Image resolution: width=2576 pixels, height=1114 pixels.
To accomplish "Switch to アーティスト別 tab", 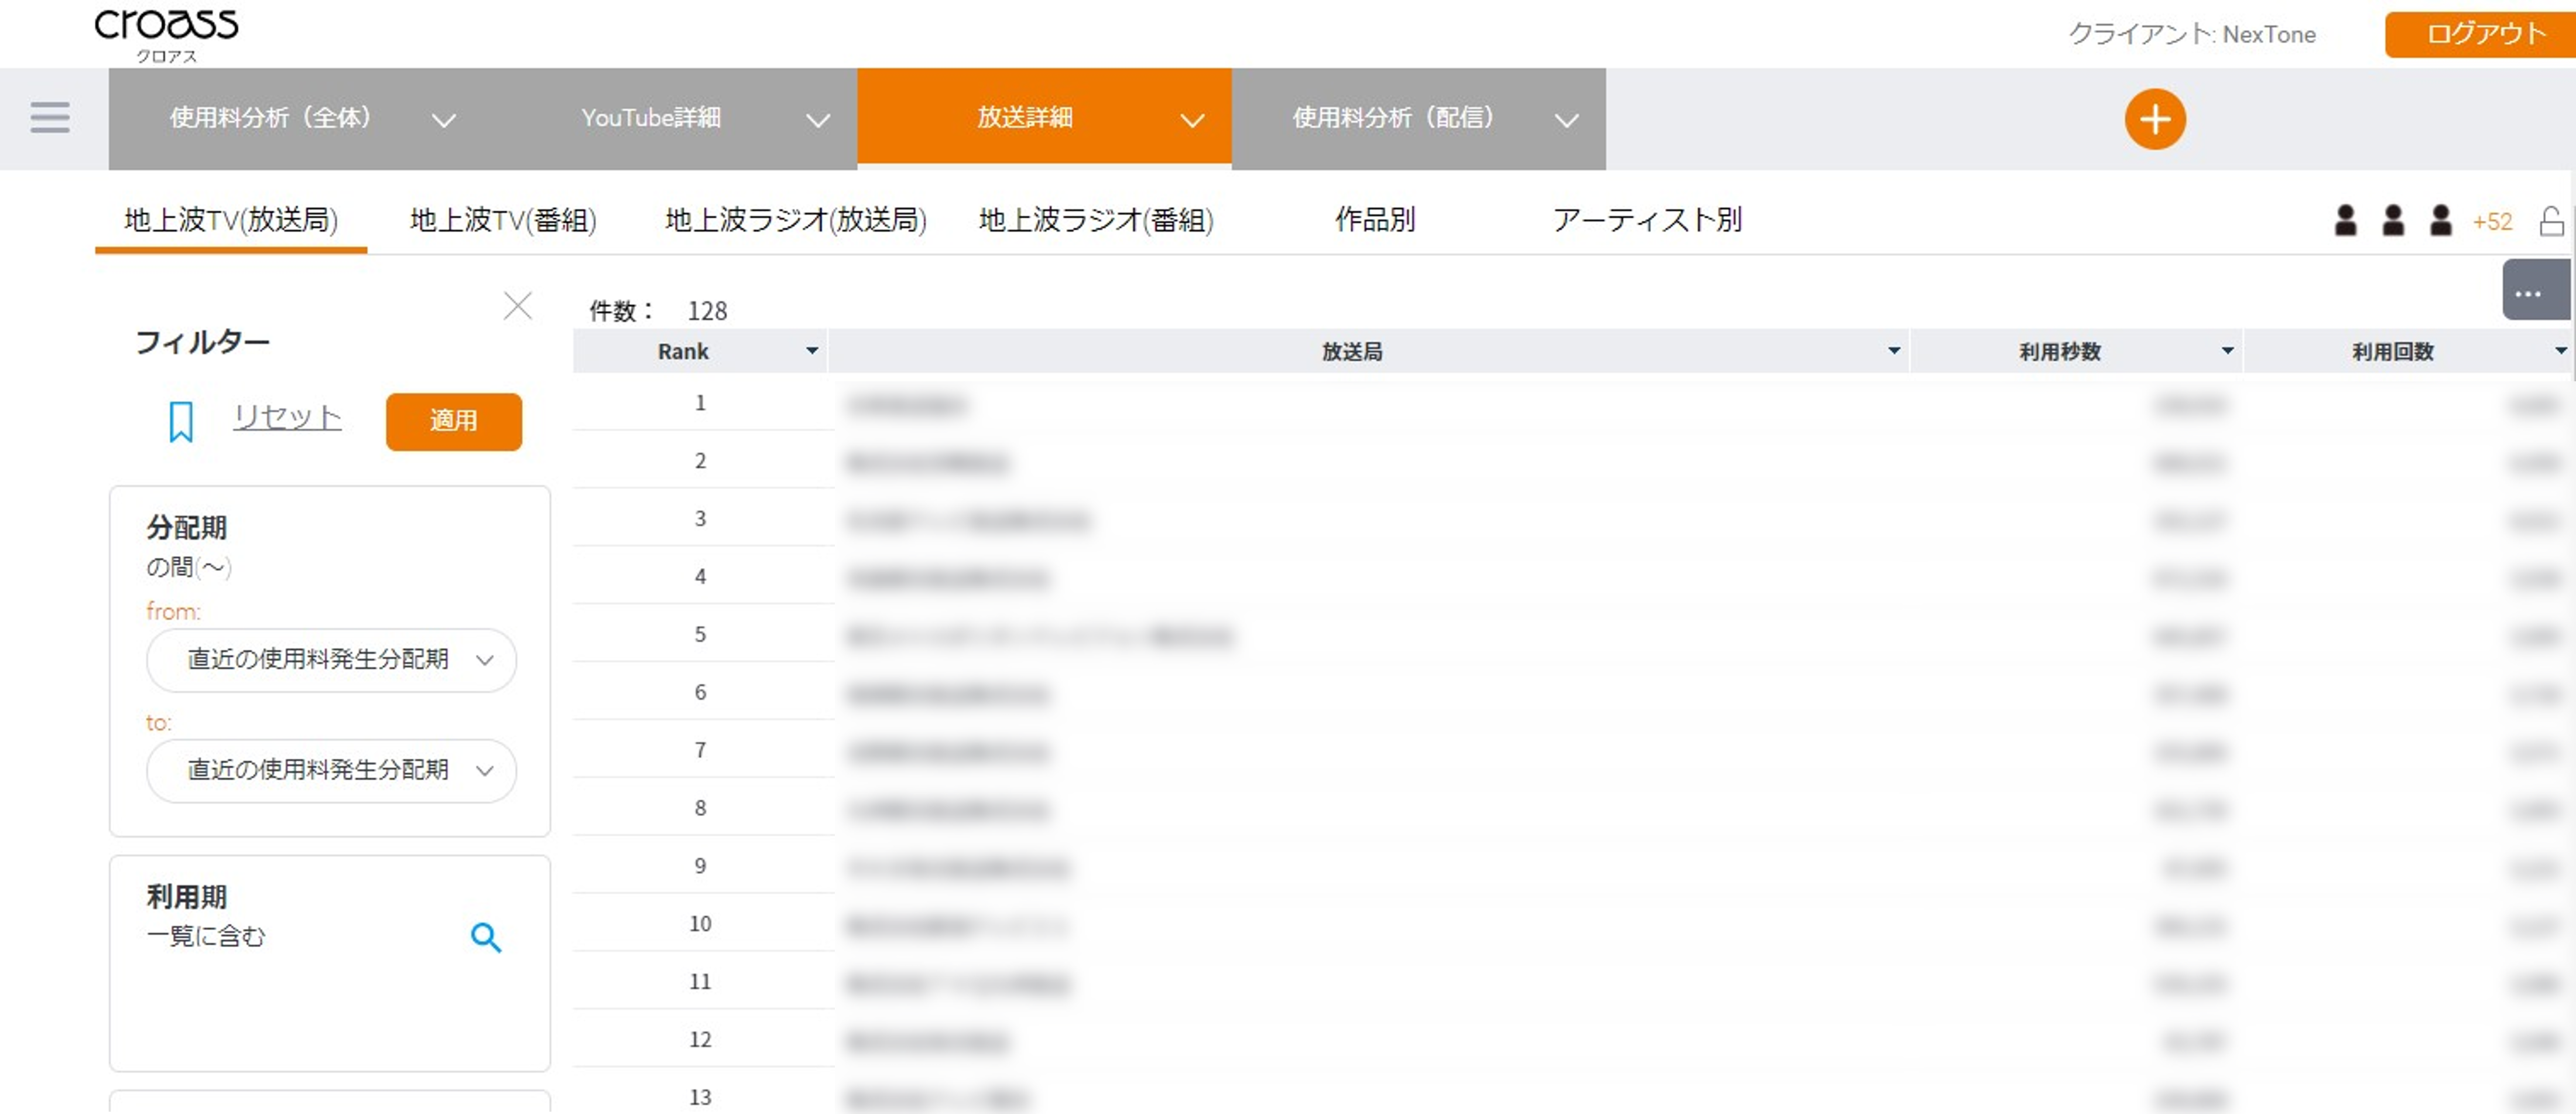I will [1646, 220].
